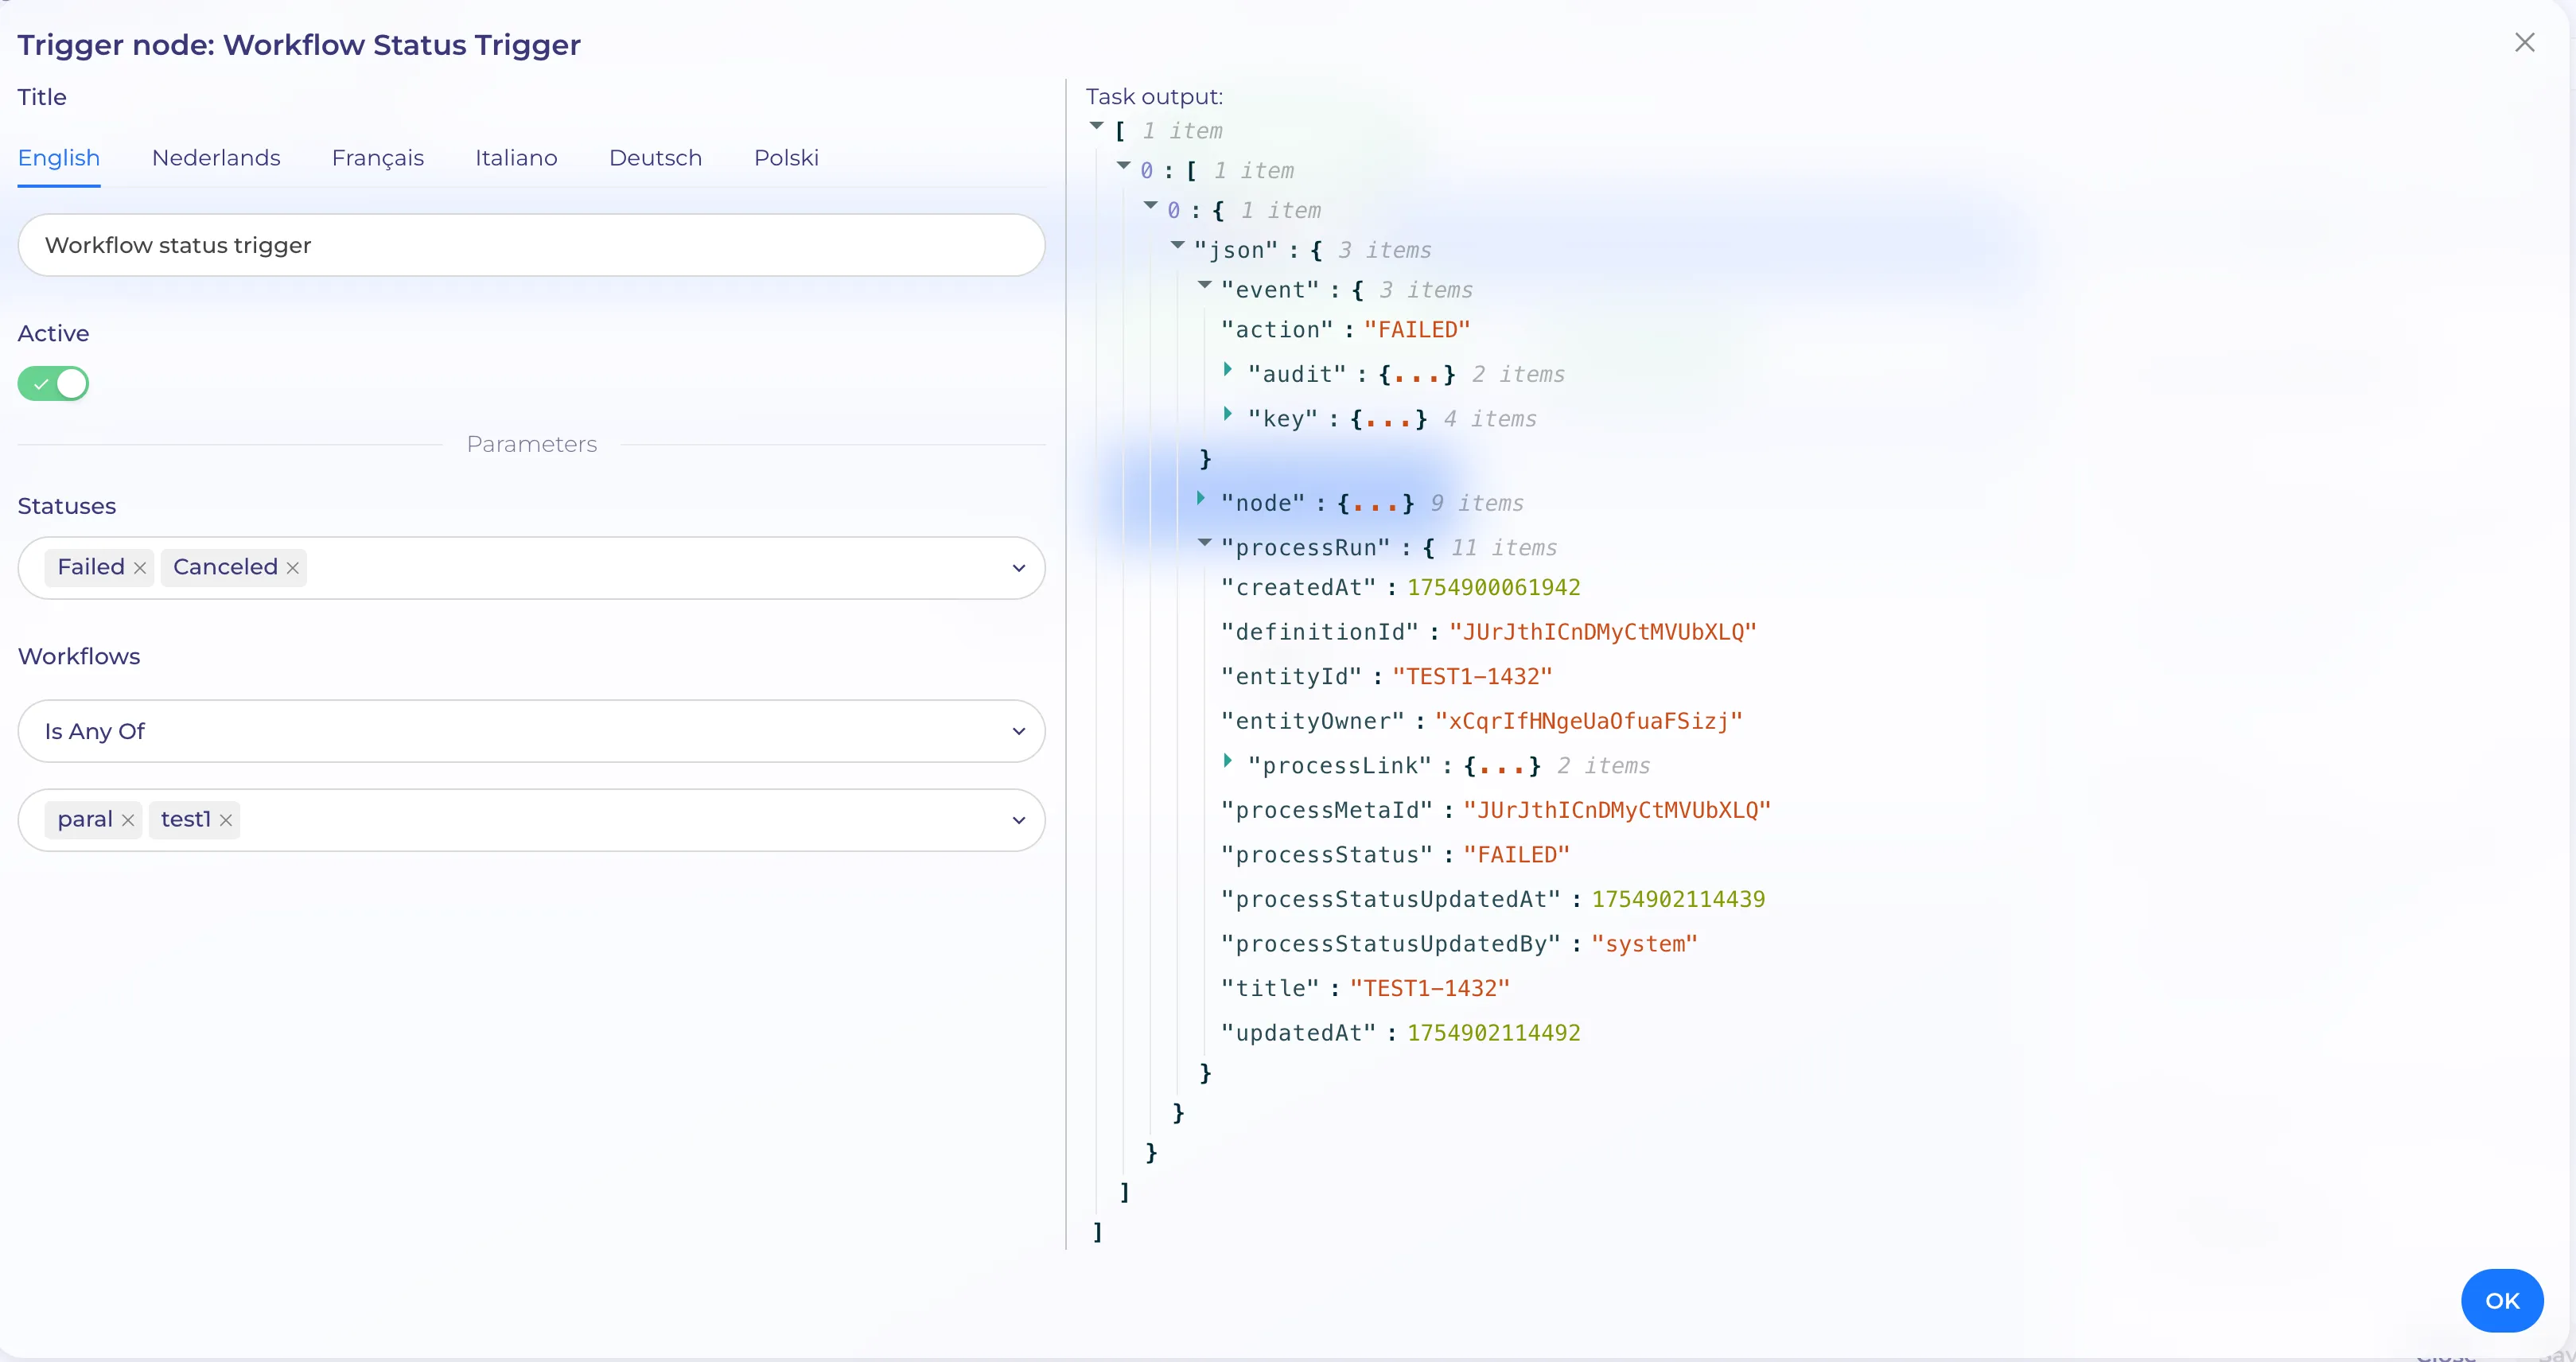Open the Is Any Of dropdown
Screen dimensions: 2576x1362
(x=531, y=731)
